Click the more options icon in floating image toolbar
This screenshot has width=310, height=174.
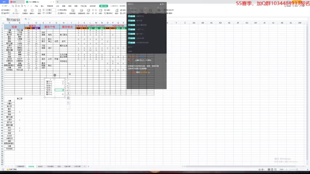point(68,107)
